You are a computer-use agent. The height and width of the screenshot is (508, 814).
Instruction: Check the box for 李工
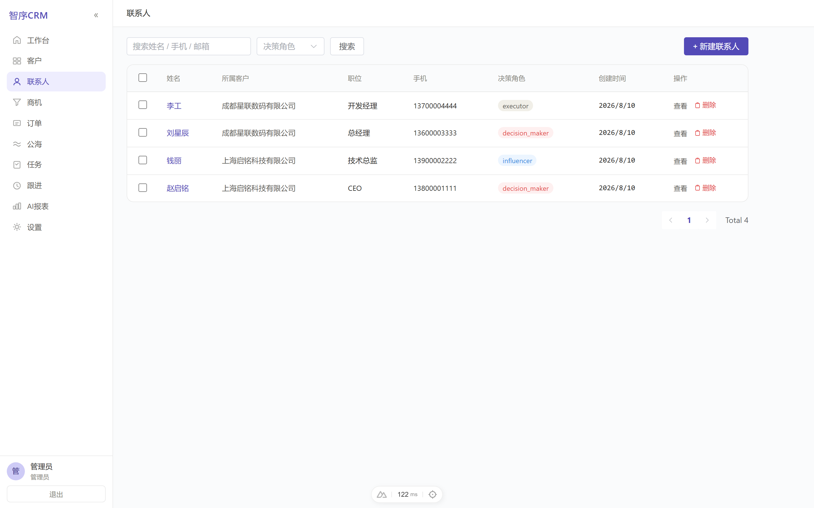[x=143, y=105]
